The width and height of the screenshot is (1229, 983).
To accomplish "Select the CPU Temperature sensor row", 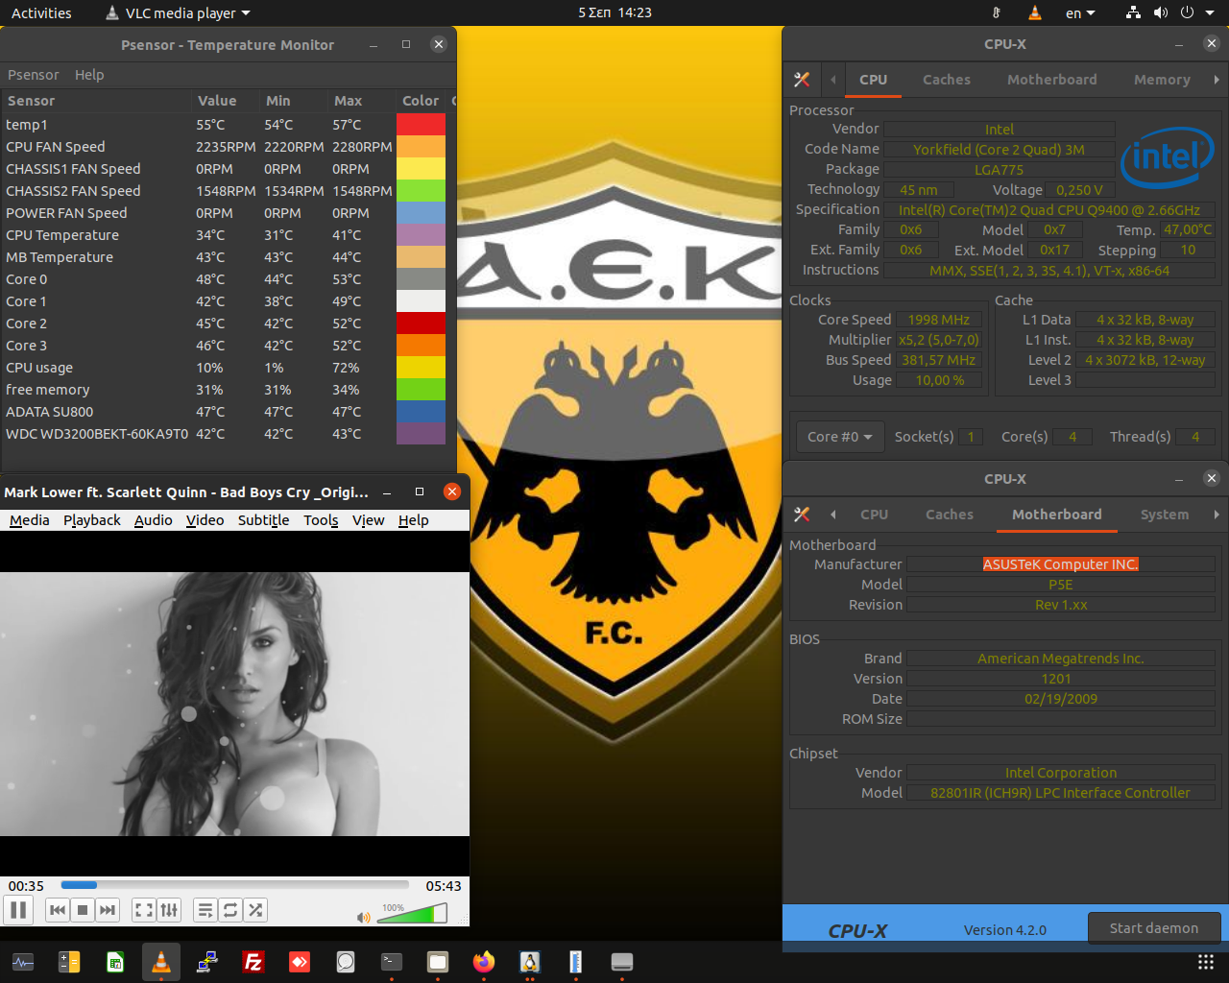I will coord(227,235).
